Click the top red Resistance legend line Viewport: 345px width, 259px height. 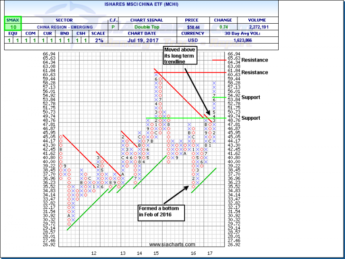[232, 60]
